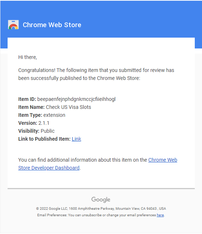Image resolution: width=202 pixels, height=234 pixels.
Task: Click the Google logo in footer
Action: pos(101,200)
